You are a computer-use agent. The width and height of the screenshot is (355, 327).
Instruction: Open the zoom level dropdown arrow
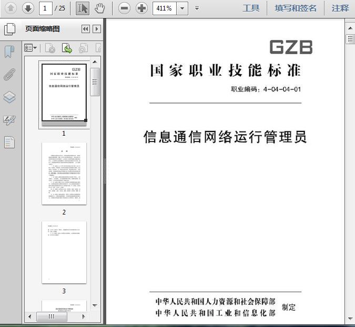click(182, 8)
